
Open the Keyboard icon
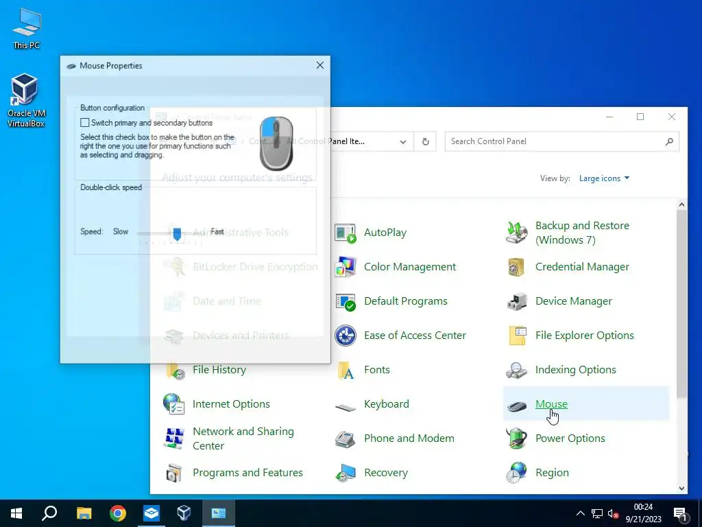pyautogui.click(x=346, y=407)
